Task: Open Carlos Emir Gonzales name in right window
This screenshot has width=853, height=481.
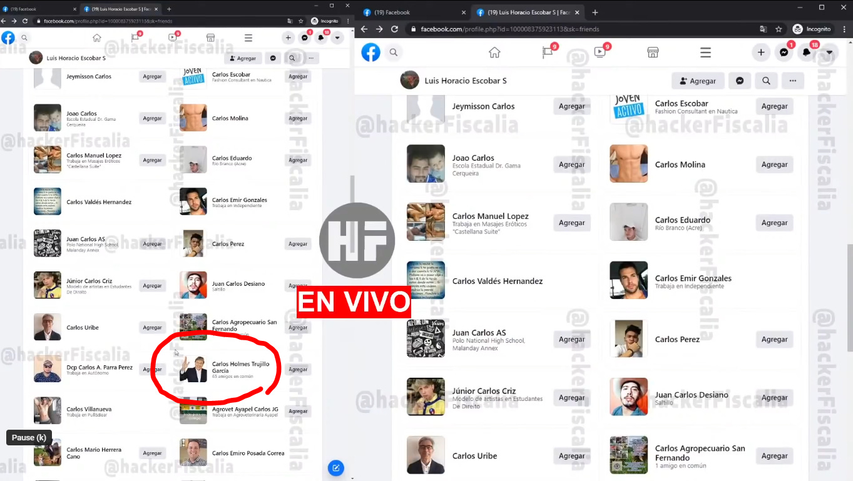Action: coord(693,278)
